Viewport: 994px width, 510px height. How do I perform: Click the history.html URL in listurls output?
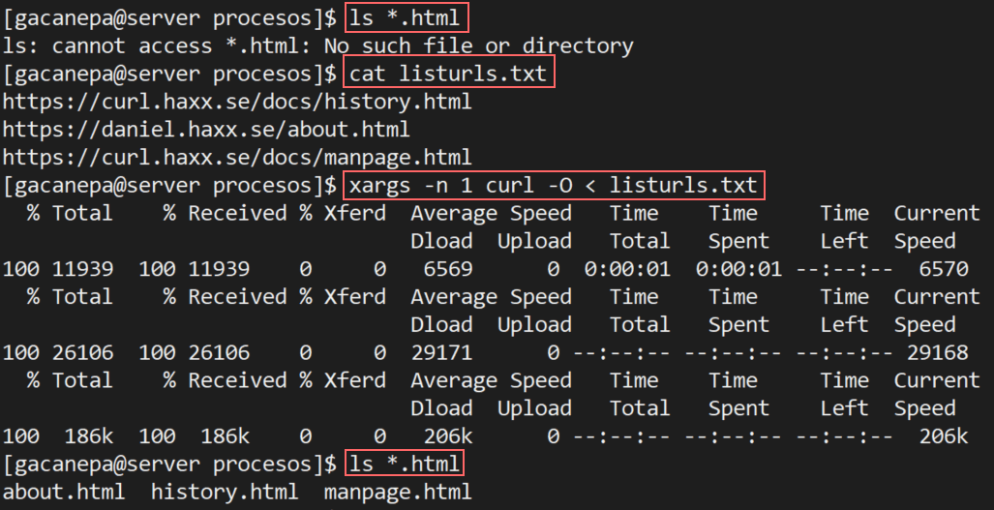click(x=236, y=101)
